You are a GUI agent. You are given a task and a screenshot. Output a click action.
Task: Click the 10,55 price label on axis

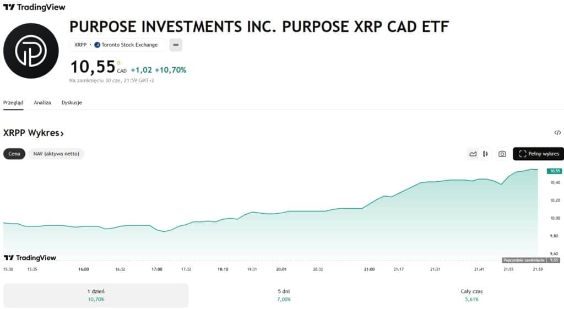pyautogui.click(x=554, y=171)
